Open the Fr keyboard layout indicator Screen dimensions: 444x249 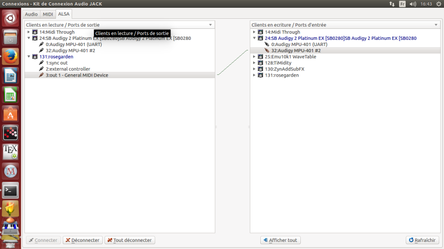coord(402,4)
